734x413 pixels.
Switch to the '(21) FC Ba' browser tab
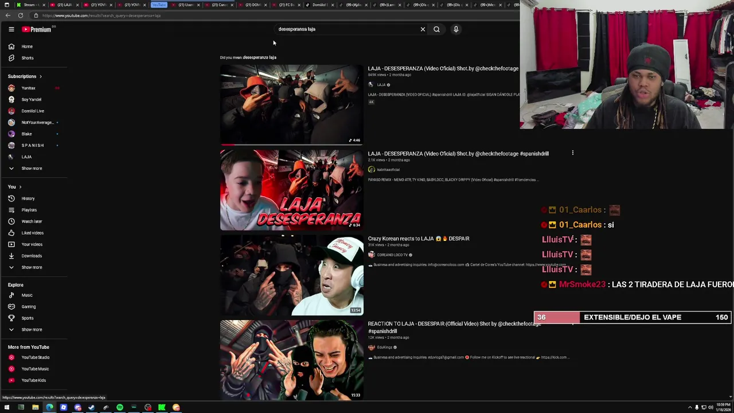click(x=287, y=5)
